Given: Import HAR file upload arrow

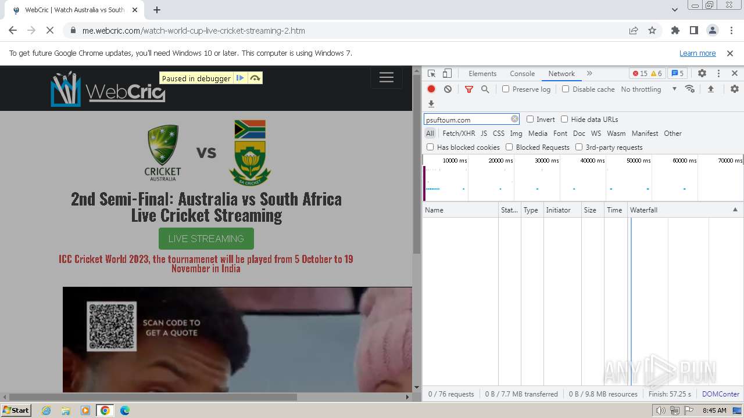Looking at the screenshot, I should click(x=711, y=89).
